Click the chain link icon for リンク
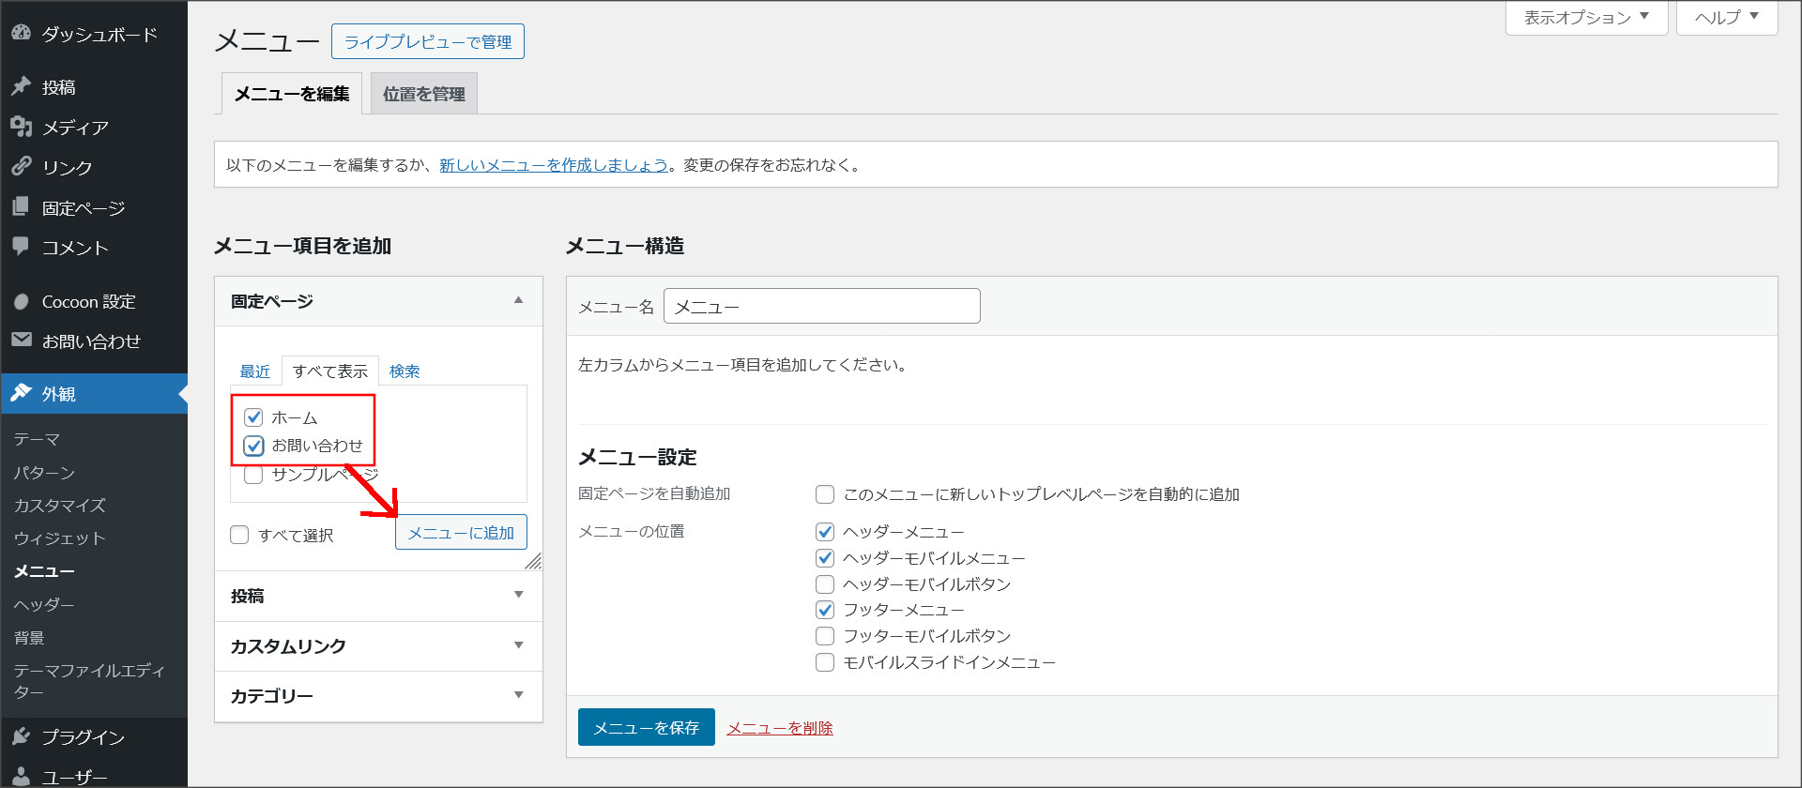The image size is (1802, 788). click(x=21, y=167)
